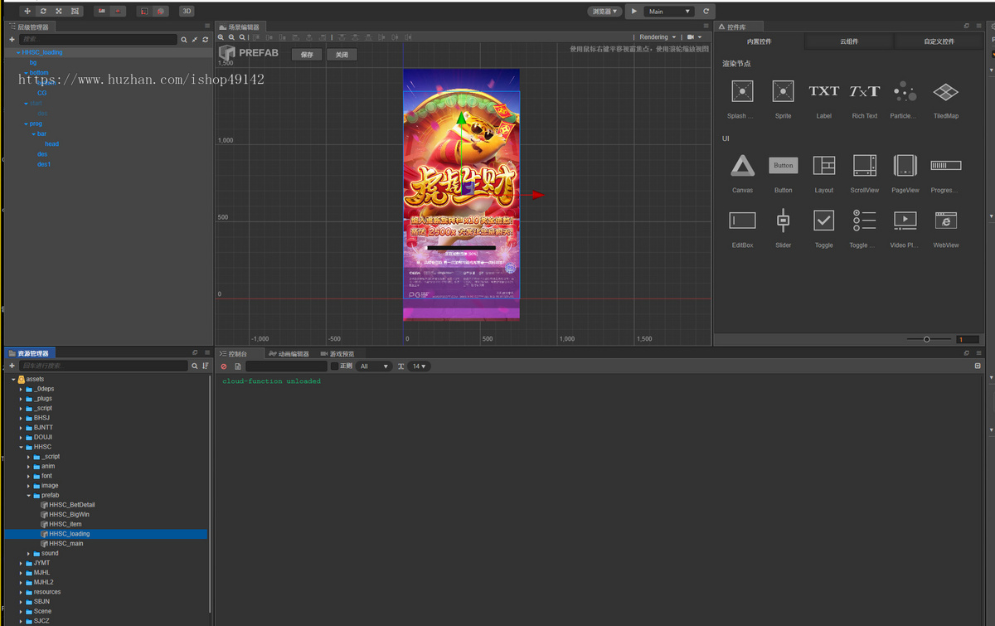This screenshot has height=626, width=995.
Task: Select the head node in hierarchy
Action: click(51, 144)
